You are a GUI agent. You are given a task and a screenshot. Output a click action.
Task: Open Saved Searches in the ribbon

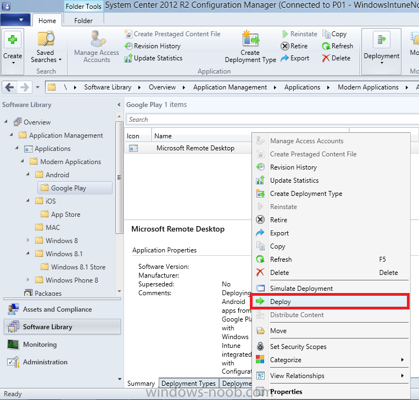(46, 48)
